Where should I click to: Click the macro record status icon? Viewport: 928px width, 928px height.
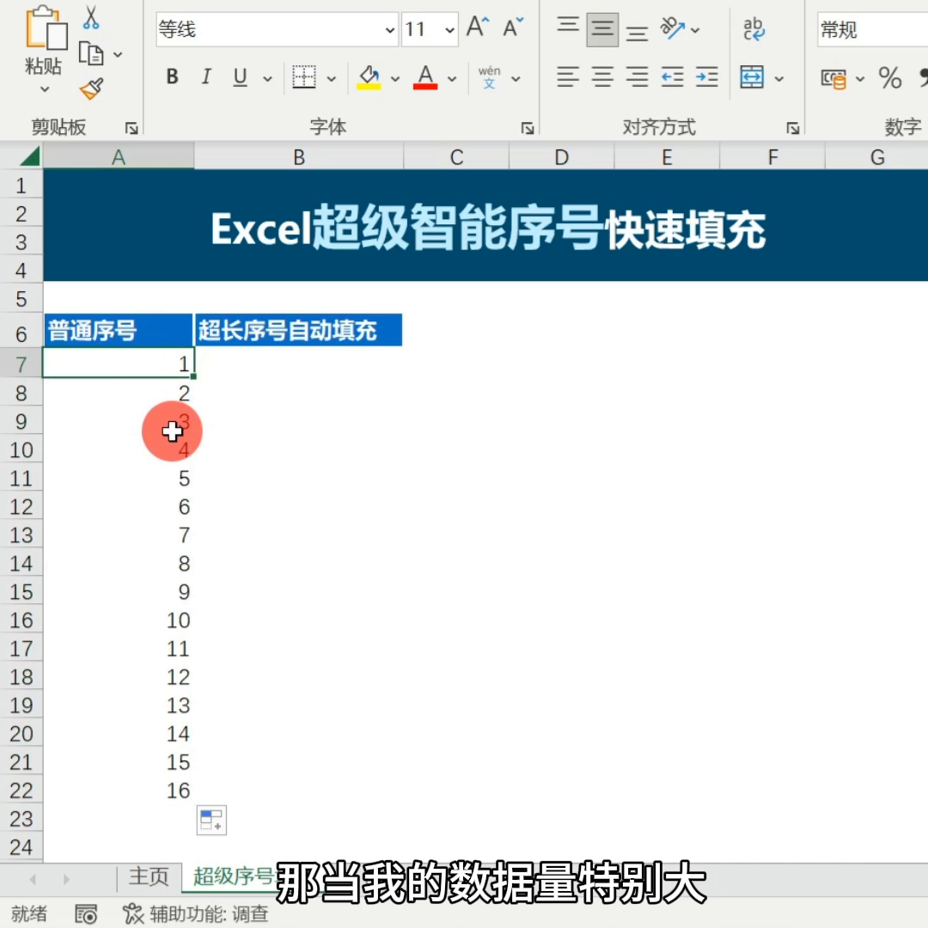[x=86, y=914]
